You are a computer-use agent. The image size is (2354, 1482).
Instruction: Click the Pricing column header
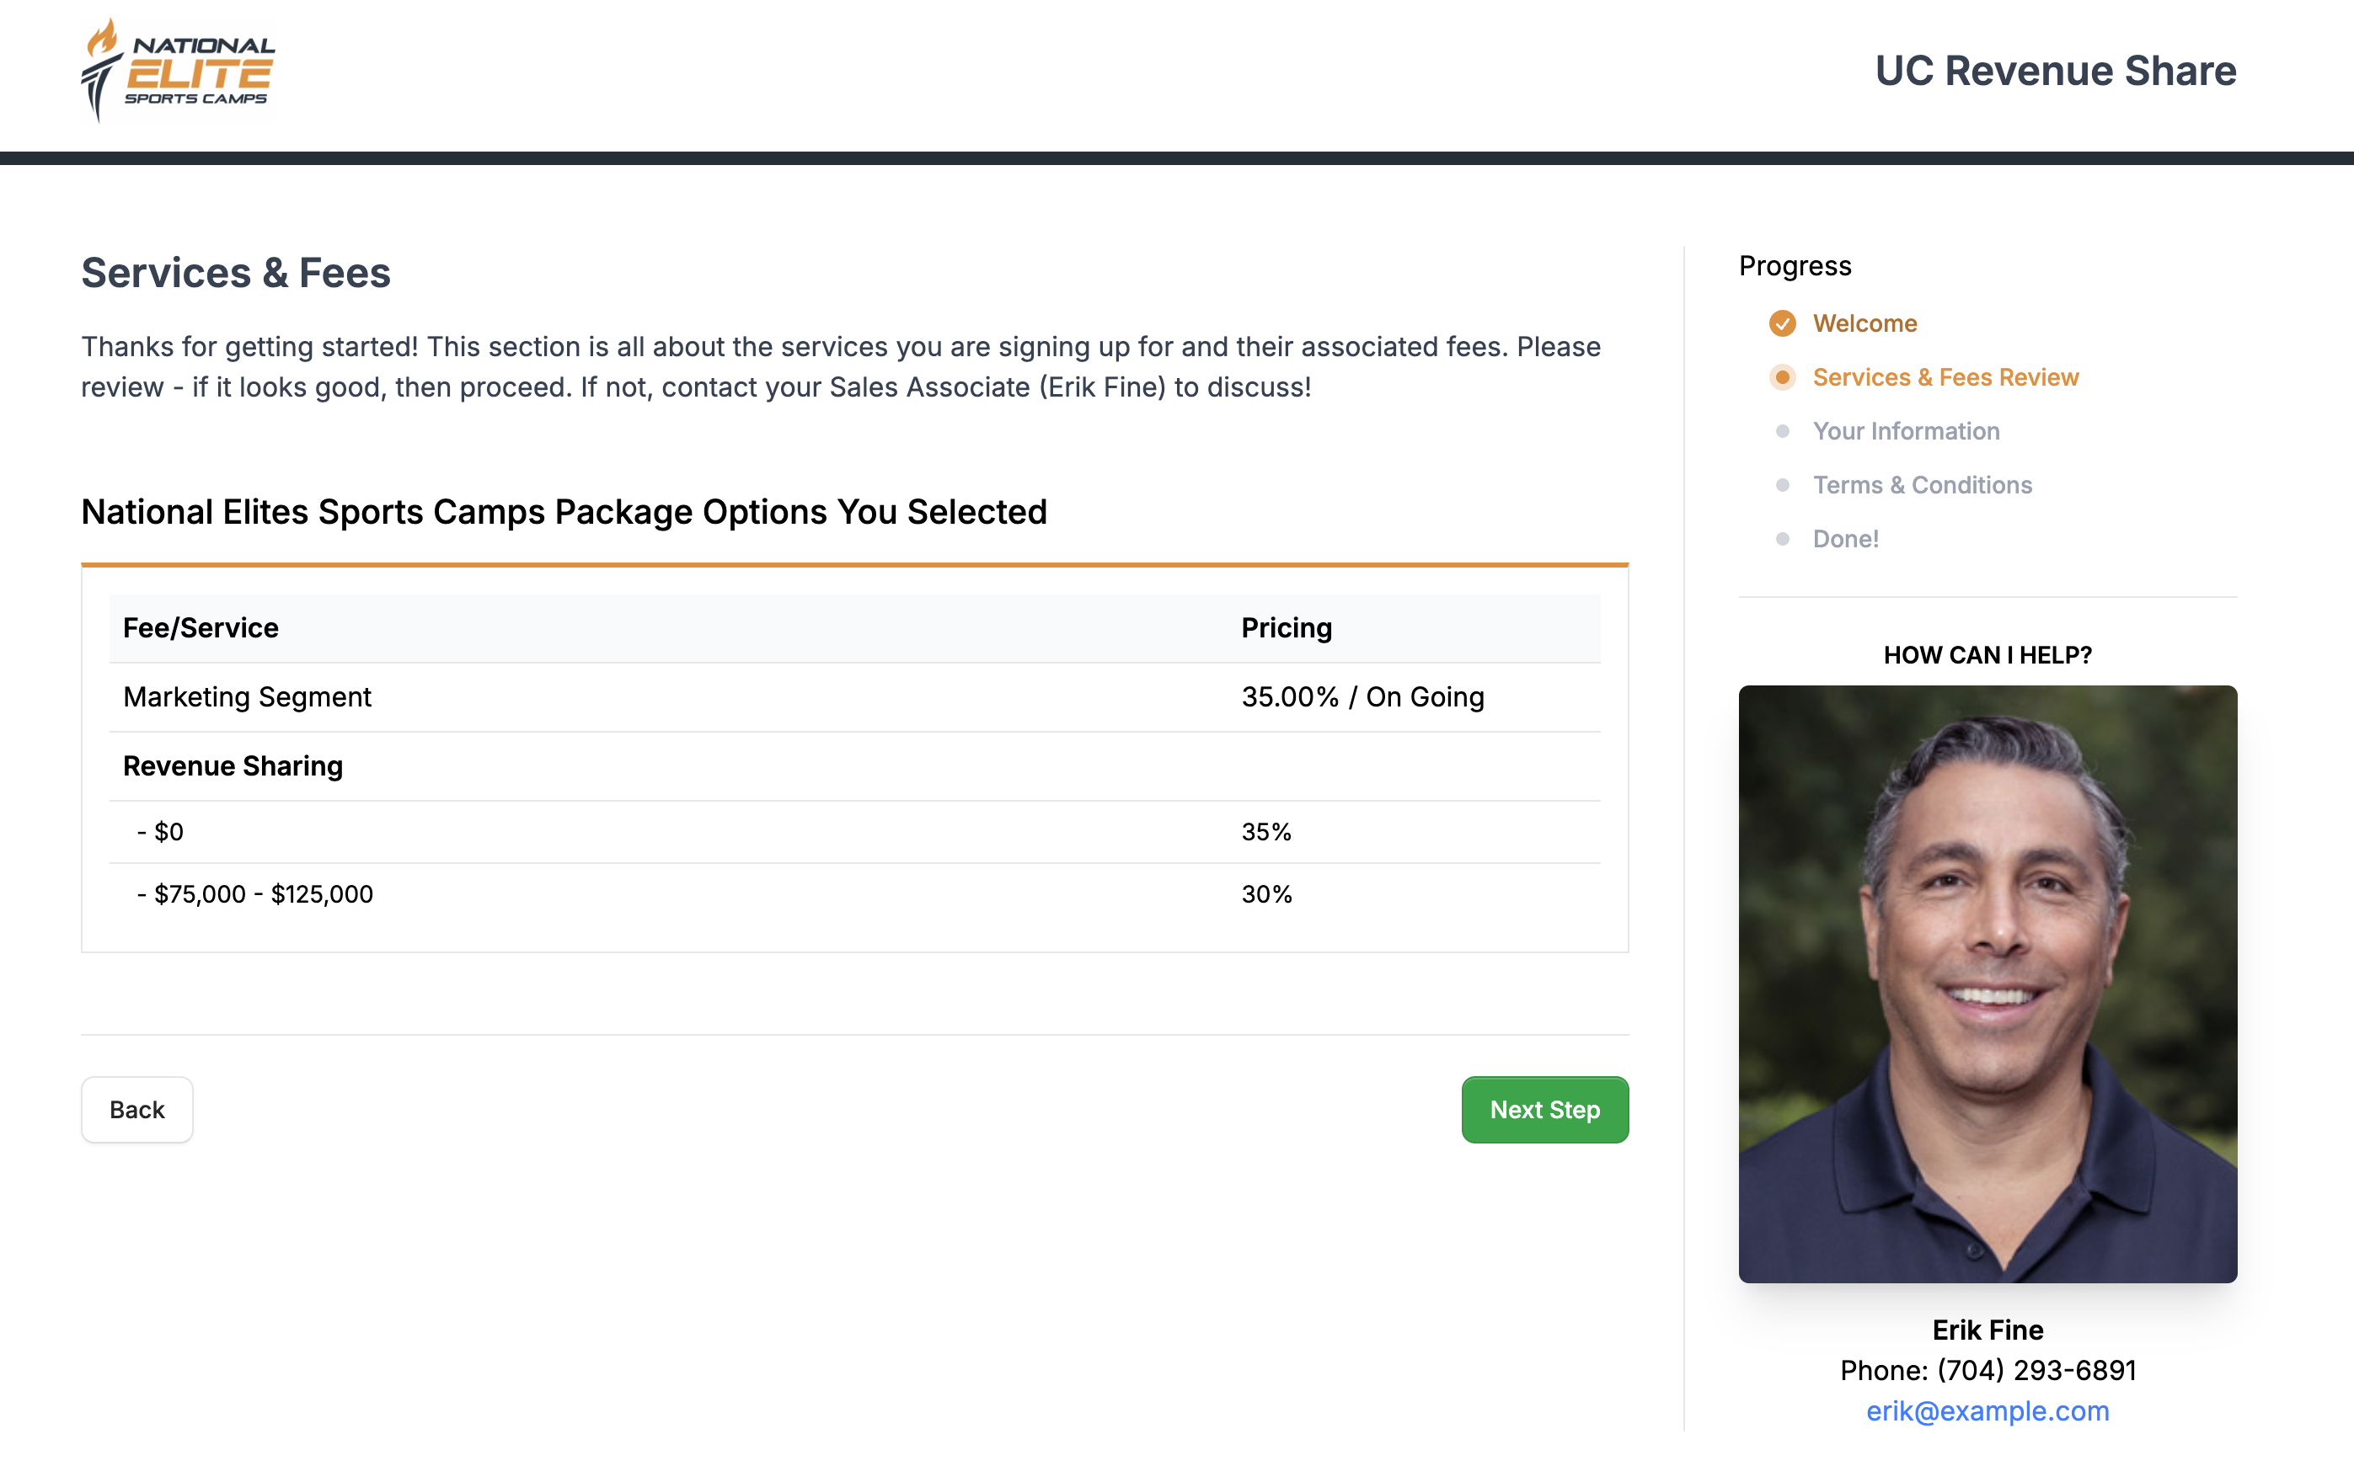point(1287,628)
